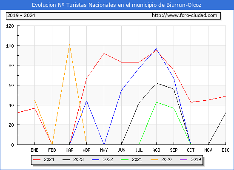The height and width of the screenshot is (170, 234).
Task: Click the purple 2019 legend line swatch
Action: coord(183,160)
